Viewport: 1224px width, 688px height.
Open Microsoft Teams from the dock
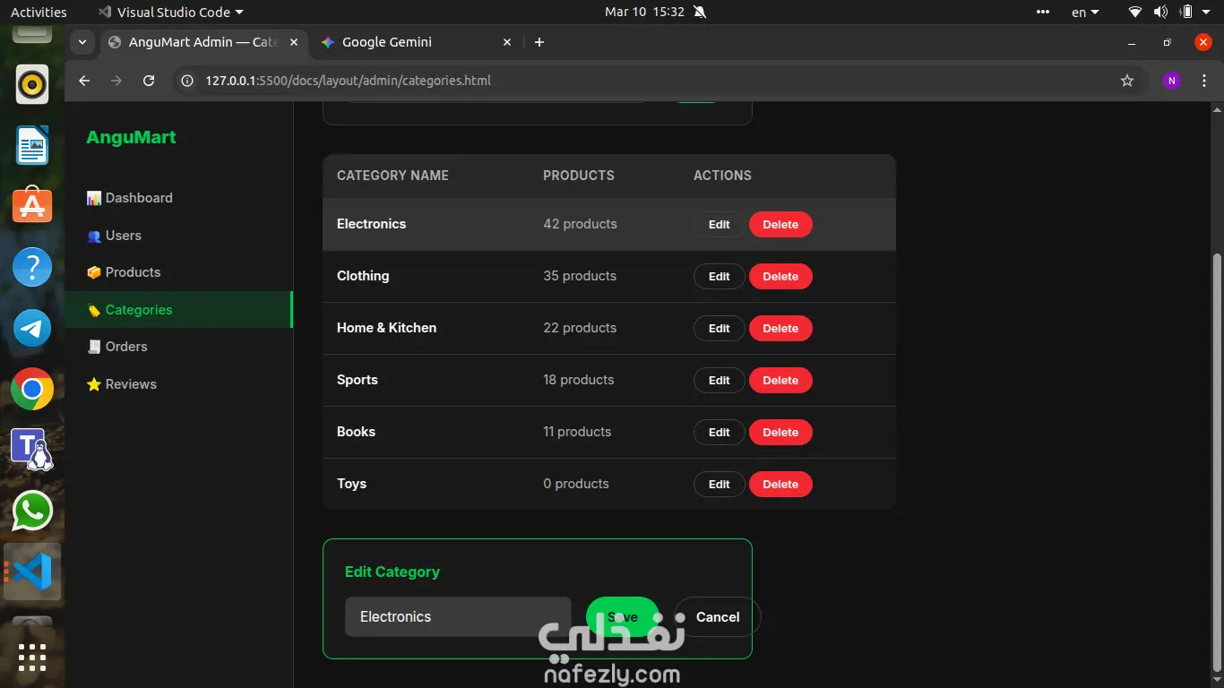pyautogui.click(x=32, y=450)
